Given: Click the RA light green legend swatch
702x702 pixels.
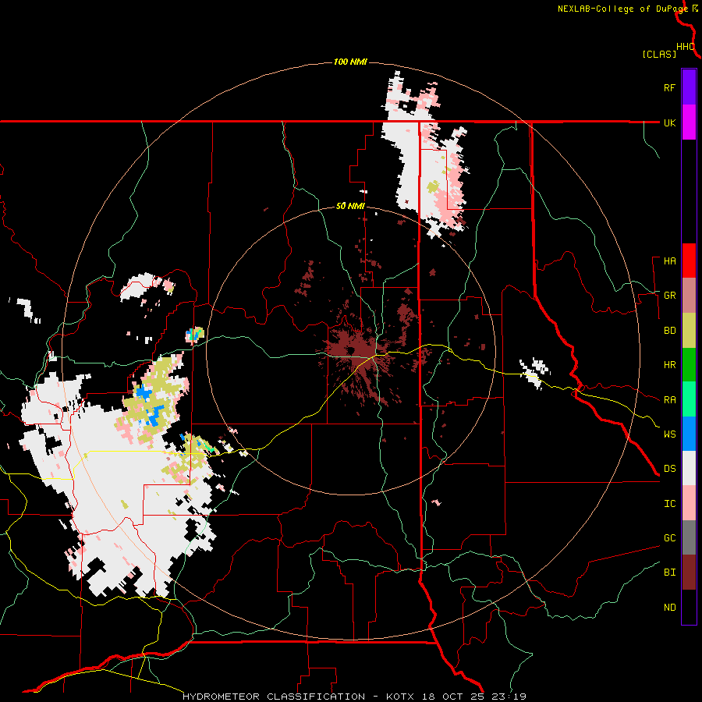Looking at the screenshot, I should tap(689, 399).
